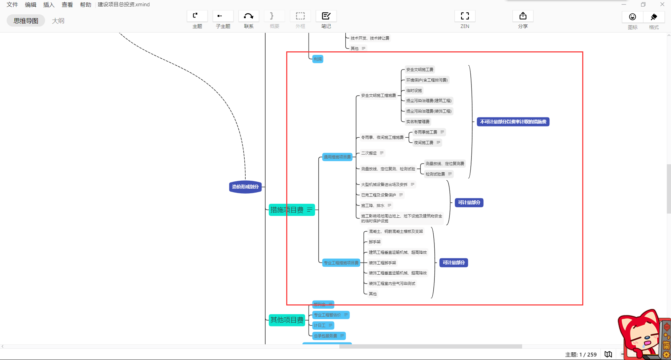Click the 概要 (Summary) brace icon
This screenshot has height=360, width=671.
click(274, 16)
